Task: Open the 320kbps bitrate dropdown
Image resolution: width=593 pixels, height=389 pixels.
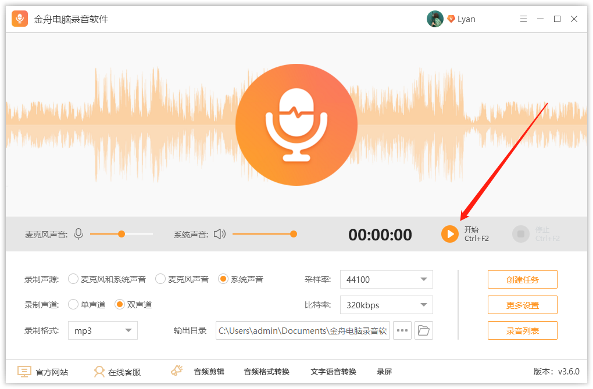Action: coord(386,304)
